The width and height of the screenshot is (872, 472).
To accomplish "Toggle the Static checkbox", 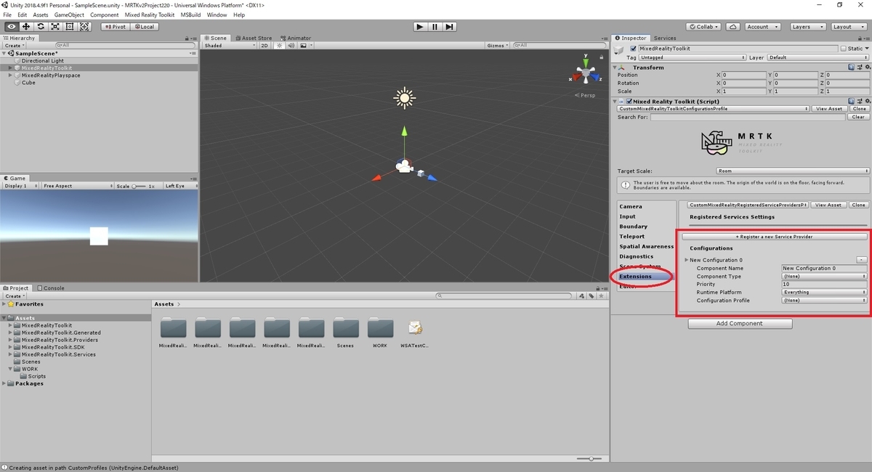I will (x=843, y=49).
